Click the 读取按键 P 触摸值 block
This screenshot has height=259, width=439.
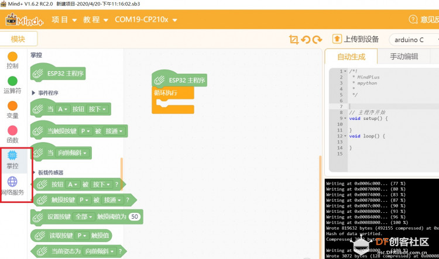click(71, 236)
